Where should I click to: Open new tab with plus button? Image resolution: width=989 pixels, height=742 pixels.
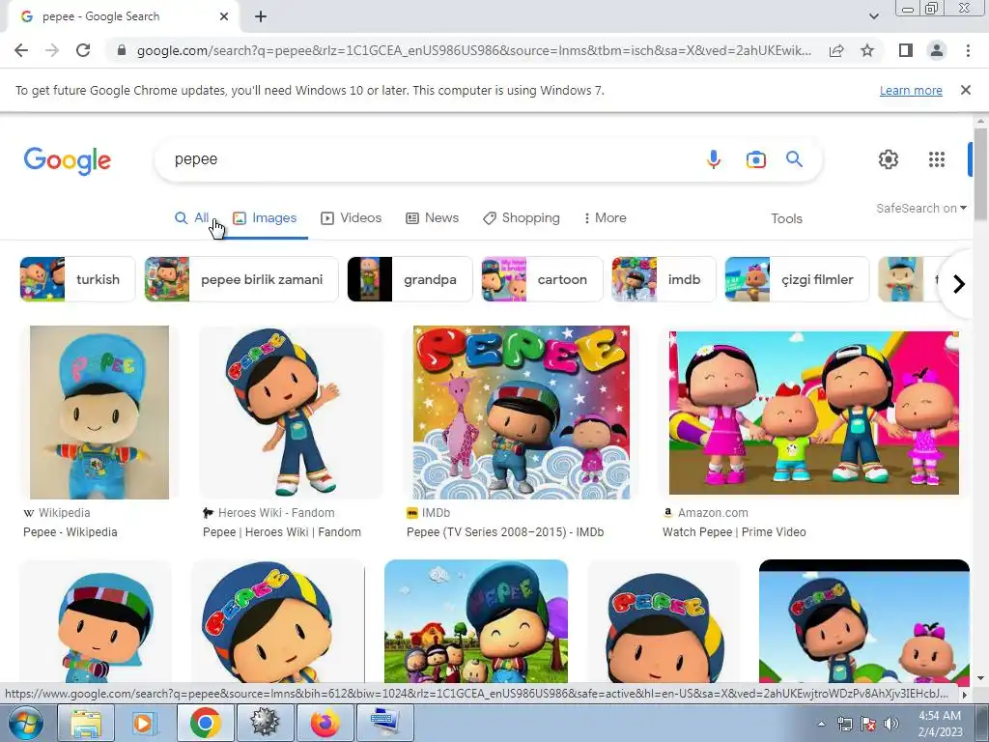point(261,16)
